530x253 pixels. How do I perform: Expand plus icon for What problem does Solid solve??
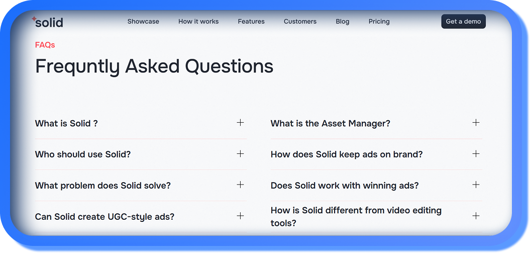pyautogui.click(x=240, y=185)
